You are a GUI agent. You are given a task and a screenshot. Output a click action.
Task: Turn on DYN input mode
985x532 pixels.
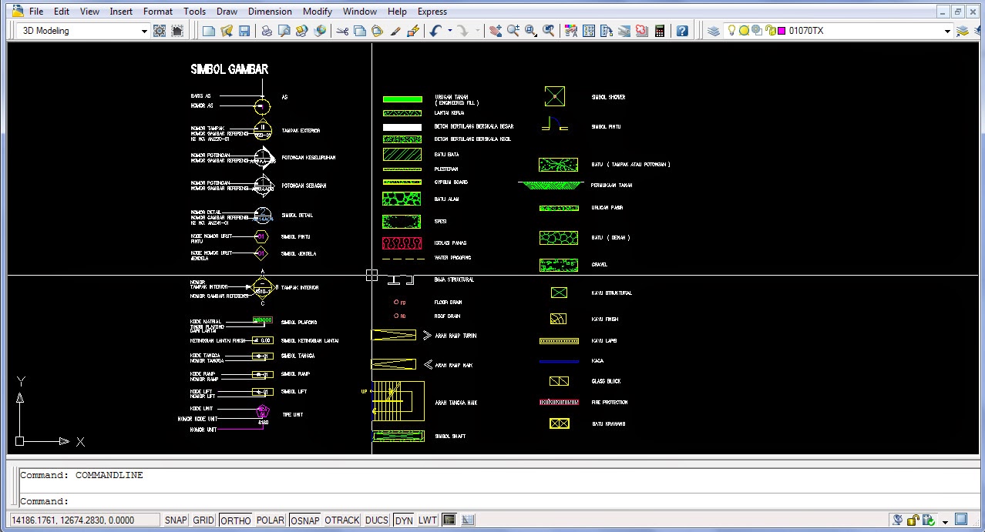403,520
